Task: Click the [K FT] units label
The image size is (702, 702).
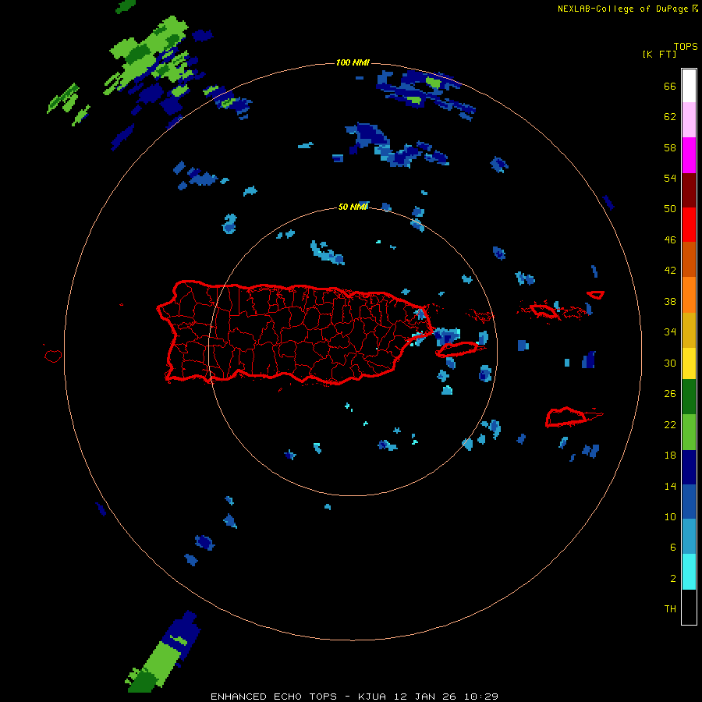Action: pyautogui.click(x=659, y=54)
